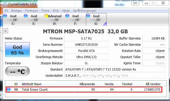The width and height of the screenshot is (170, 101).
Task: Click the blue status orb for G:
Action: tap(88, 16)
